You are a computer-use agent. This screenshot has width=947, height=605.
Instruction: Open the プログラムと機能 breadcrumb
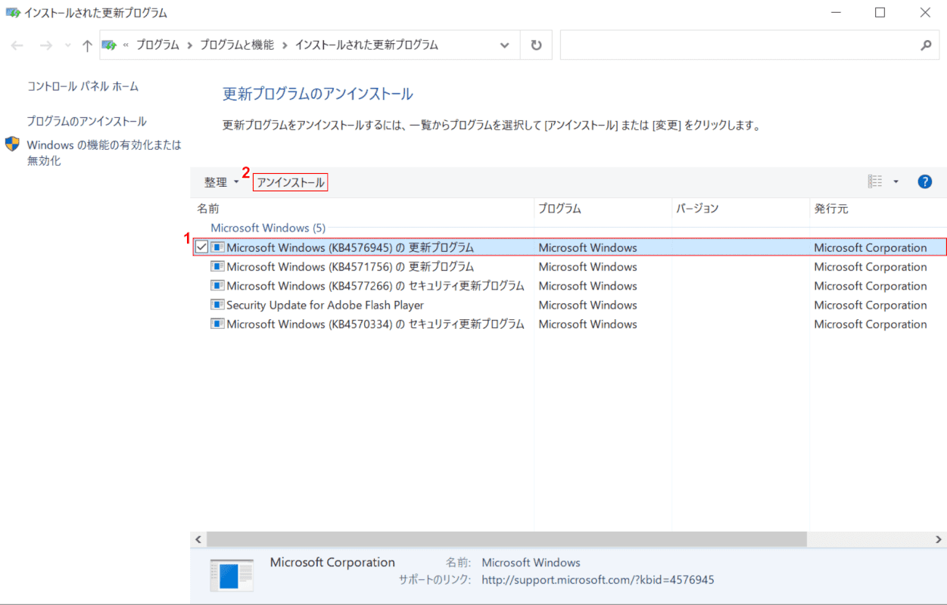(x=236, y=45)
